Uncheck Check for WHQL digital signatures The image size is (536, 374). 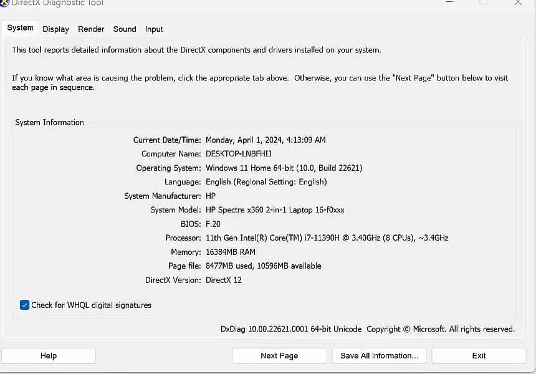[24, 305]
